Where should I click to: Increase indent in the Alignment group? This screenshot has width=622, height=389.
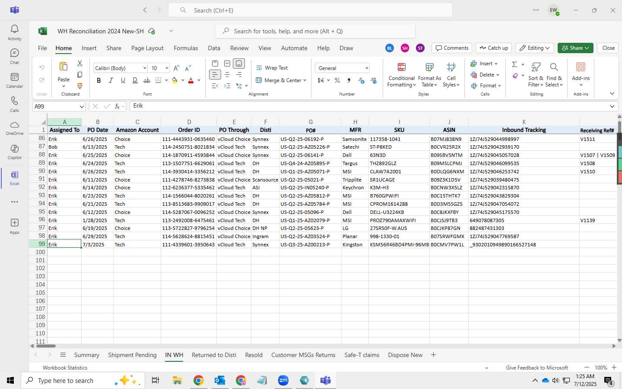pos(227,86)
